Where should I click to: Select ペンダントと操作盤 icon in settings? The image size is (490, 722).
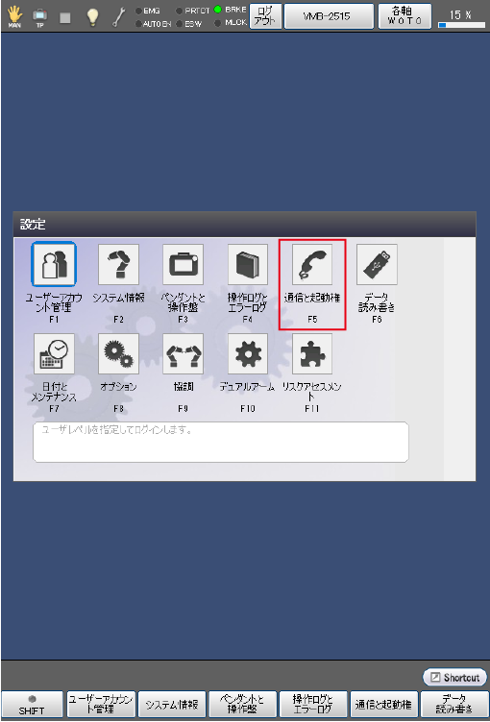click(x=183, y=264)
